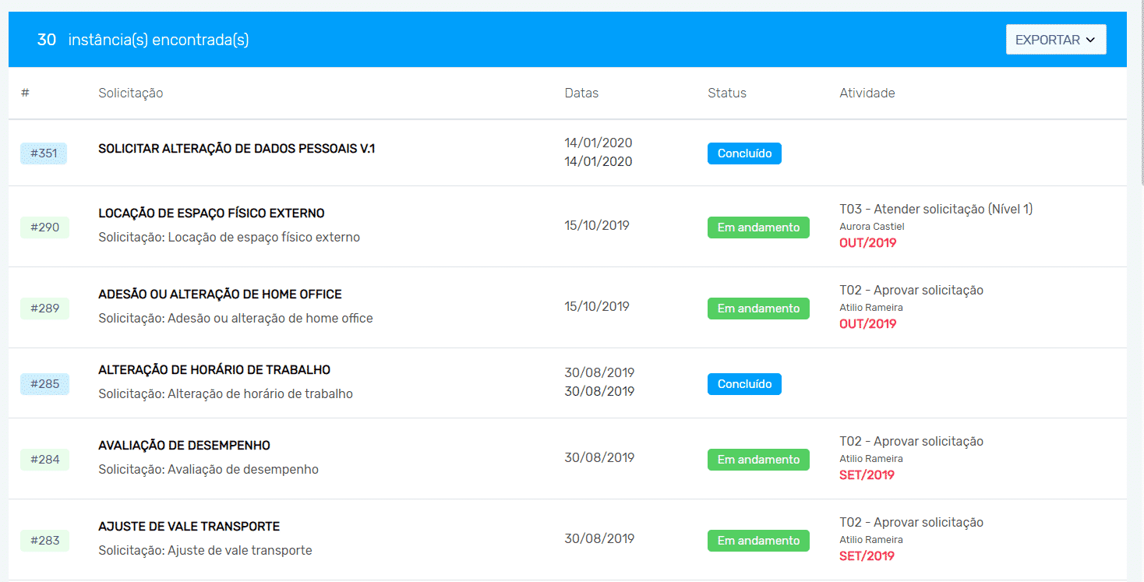Click the #283 instance badge

[44, 540]
